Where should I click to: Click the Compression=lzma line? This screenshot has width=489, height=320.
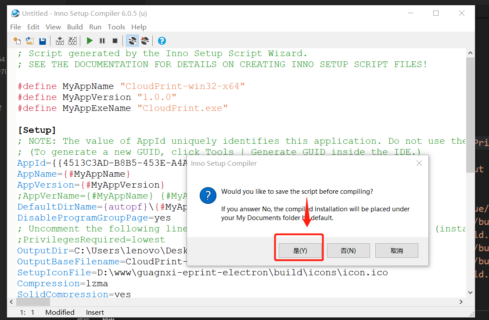point(62,284)
